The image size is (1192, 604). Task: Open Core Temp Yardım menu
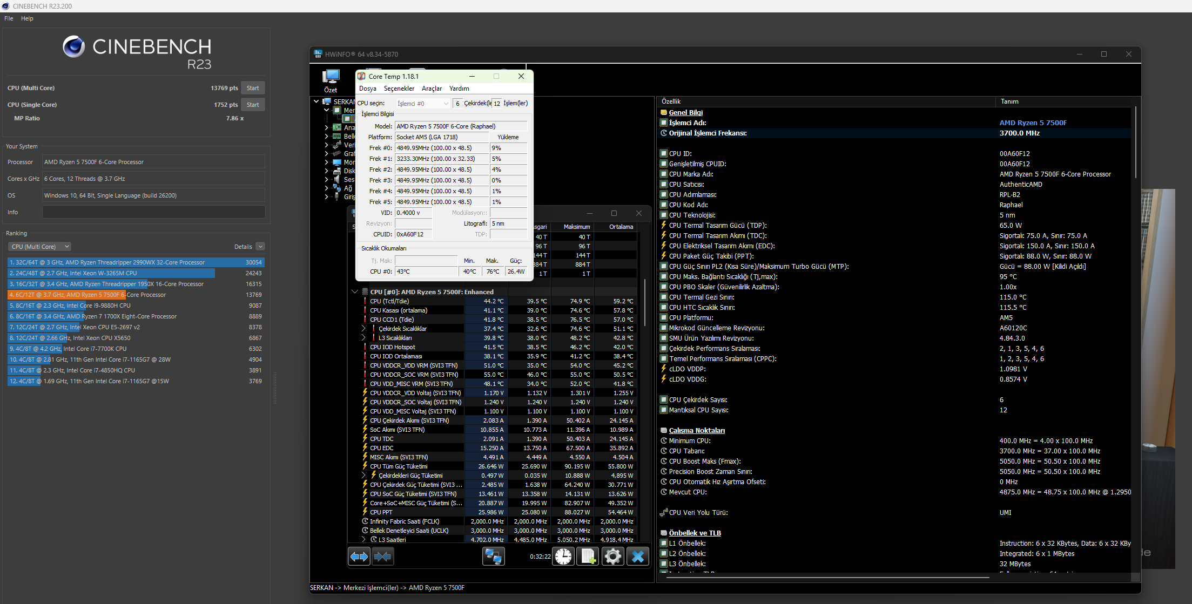(x=459, y=89)
